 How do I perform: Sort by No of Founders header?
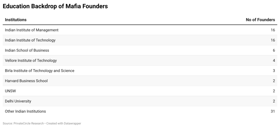pyautogui.click(x=261, y=20)
